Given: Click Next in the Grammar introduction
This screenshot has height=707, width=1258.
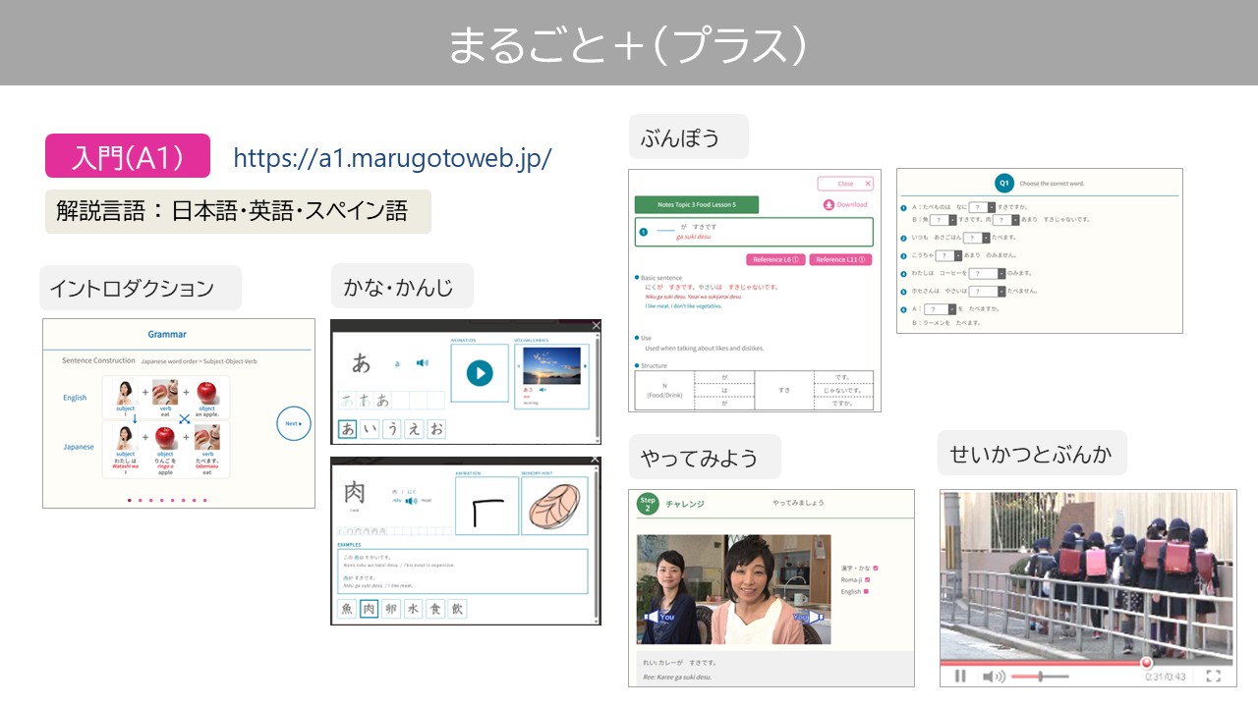Looking at the screenshot, I should (x=293, y=423).
